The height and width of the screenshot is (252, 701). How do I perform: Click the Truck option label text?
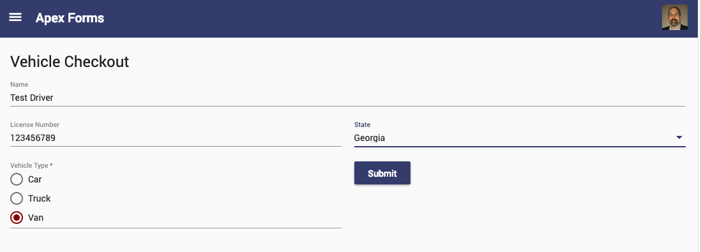click(x=40, y=198)
